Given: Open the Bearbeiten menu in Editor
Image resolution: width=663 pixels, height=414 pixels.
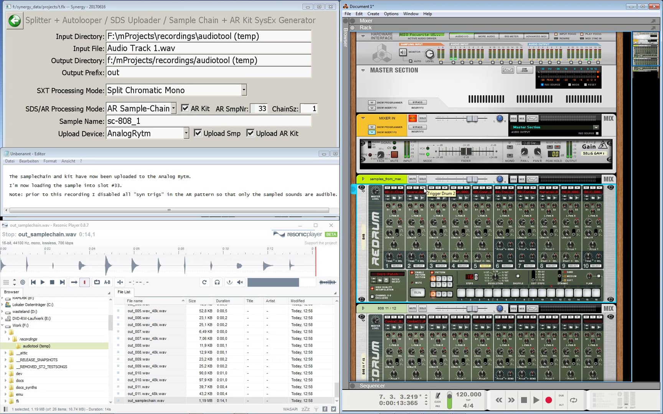Looking at the screenshot, I should [29, 161].
